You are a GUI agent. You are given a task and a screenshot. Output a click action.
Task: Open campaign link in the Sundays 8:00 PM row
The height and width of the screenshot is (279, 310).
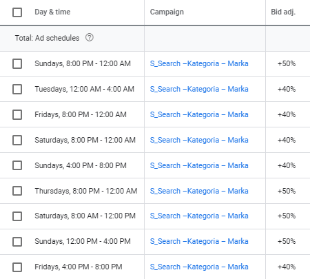[199, 63]
